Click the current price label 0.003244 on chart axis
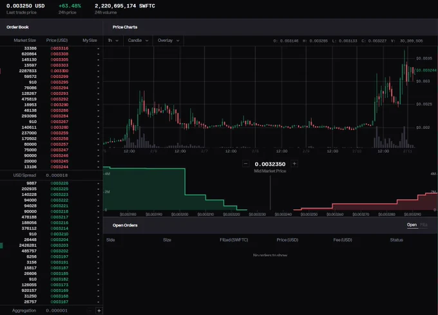 (x=426, y=70)
